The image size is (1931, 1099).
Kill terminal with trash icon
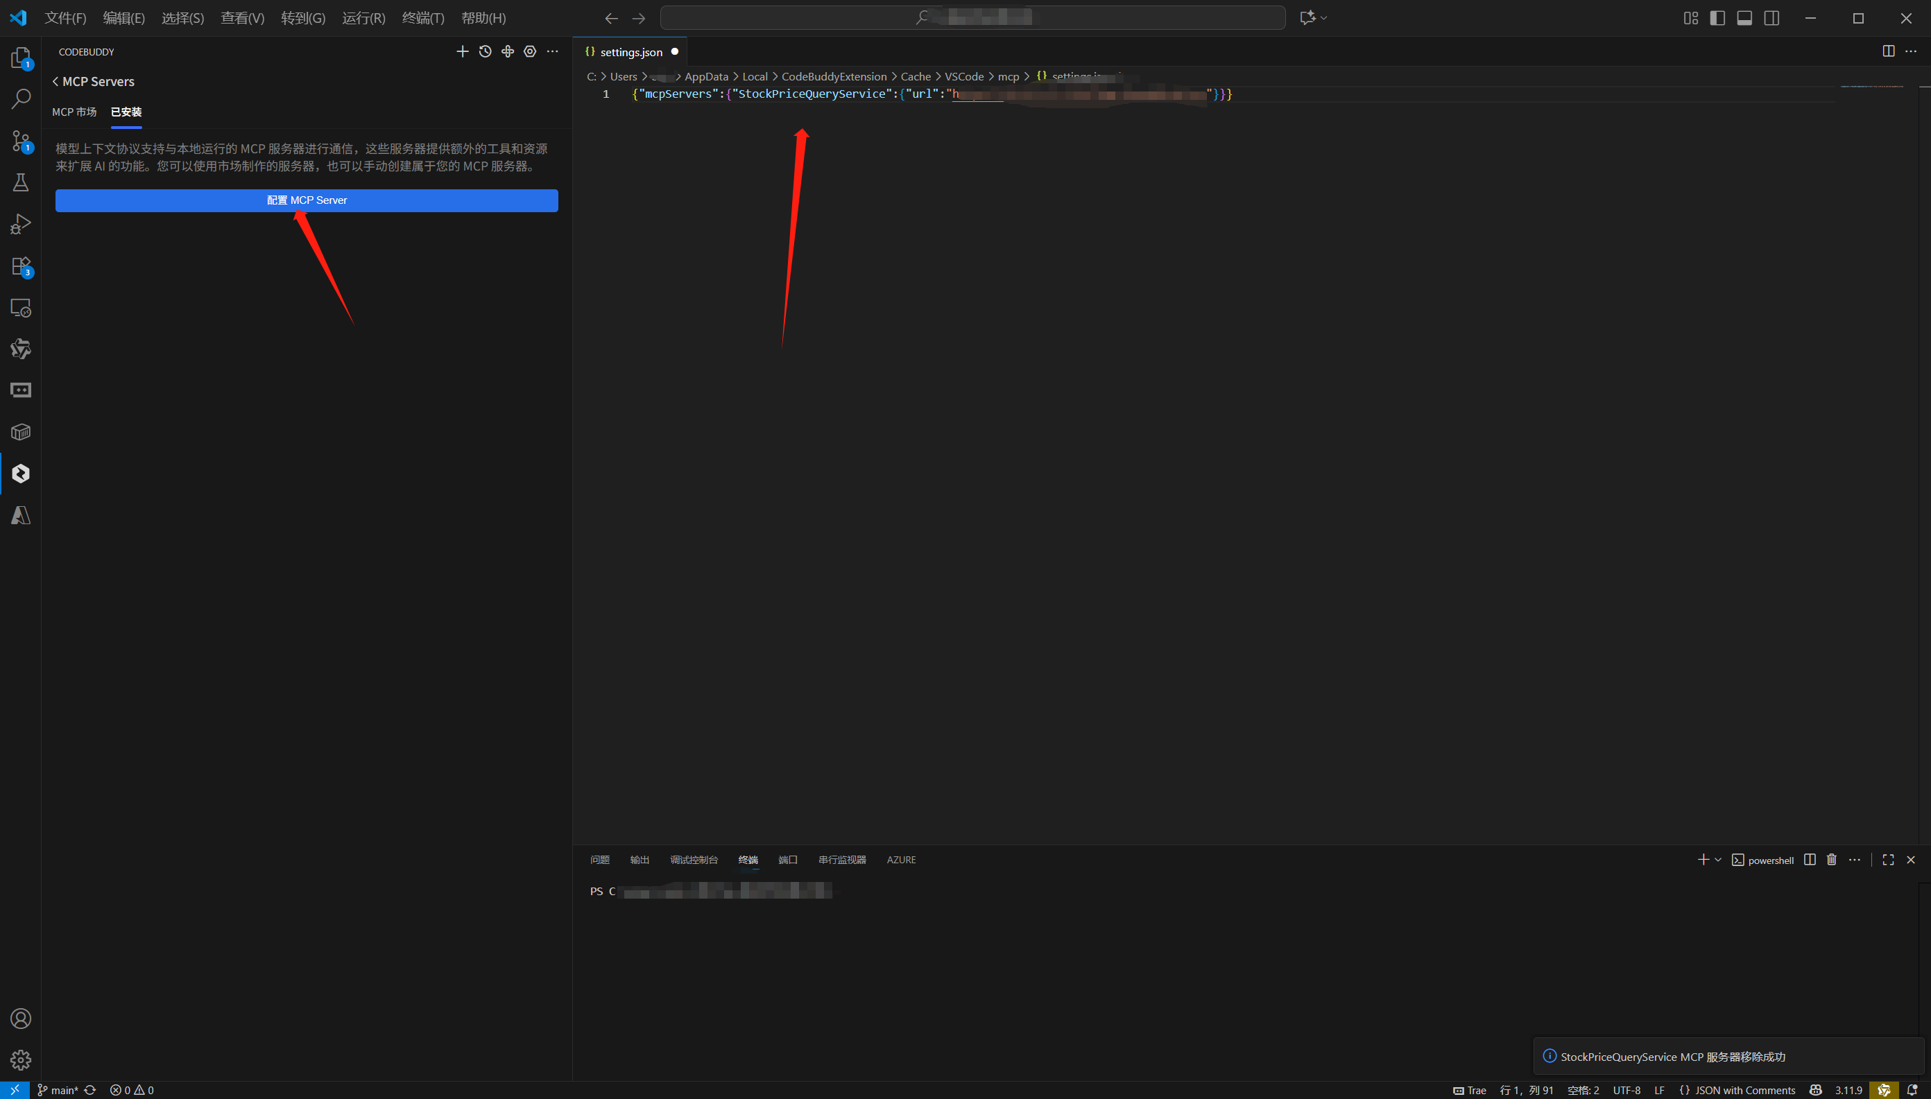[1831, 860]
